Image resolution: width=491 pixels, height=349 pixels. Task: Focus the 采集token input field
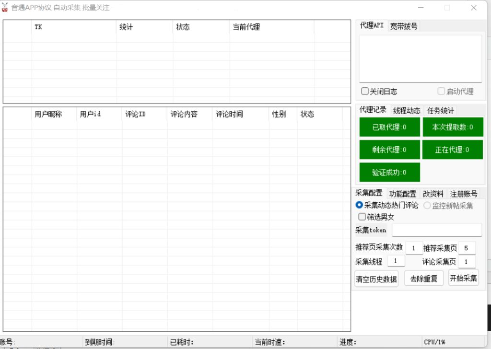(x=436, y=230)
